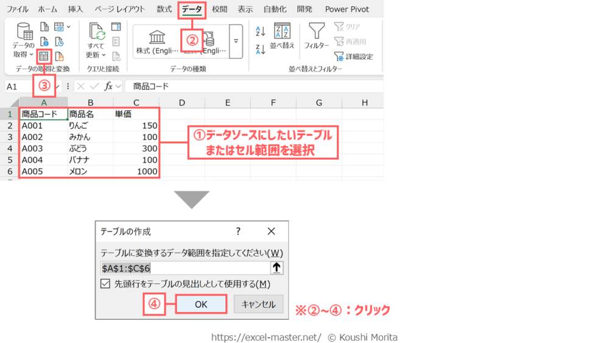
Task: Click the キャンセル button
Action: click(x=258, y=304)
